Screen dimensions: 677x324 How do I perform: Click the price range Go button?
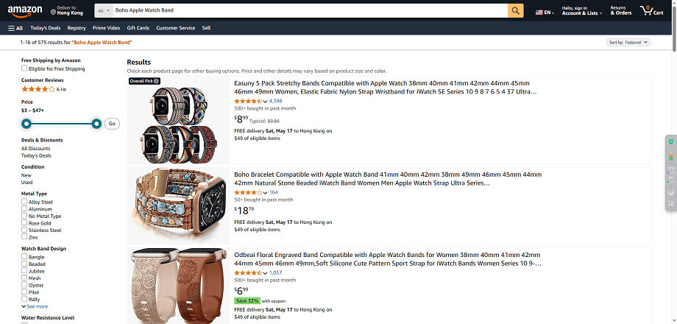click(112, 124)
